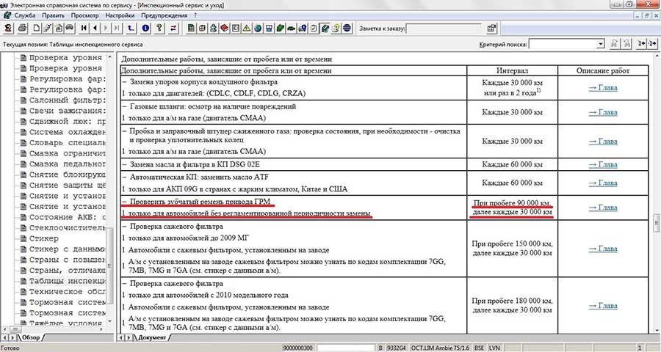
Task: Switch to the Обзор tab
Action: [31, 337]
